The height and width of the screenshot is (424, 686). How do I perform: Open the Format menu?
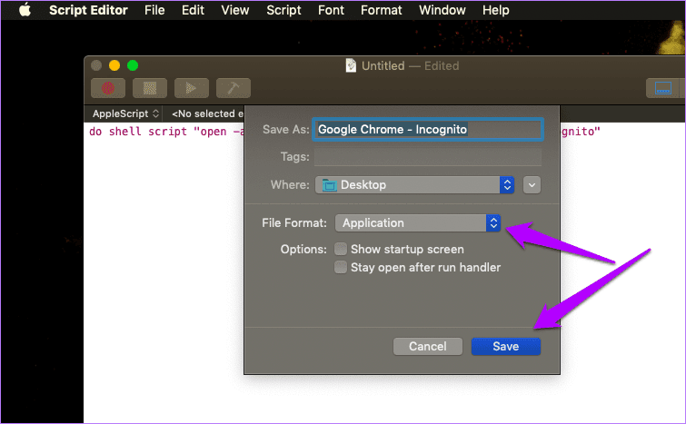tap(381, 10)
